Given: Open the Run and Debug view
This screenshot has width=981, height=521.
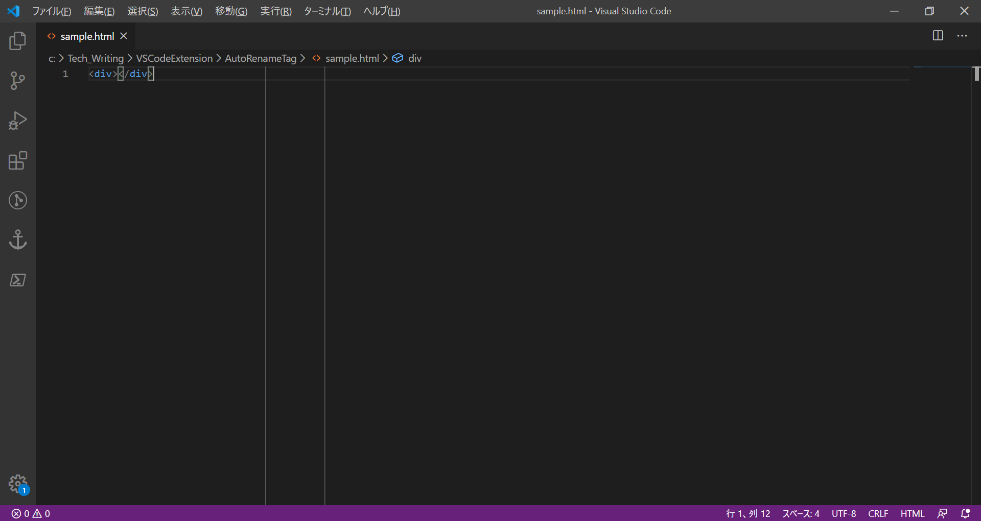Looking at the screenshot, I should [x=18, y=121].
